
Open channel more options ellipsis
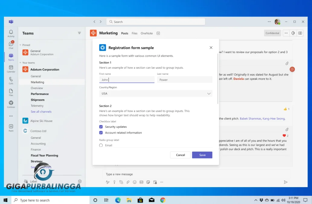click(286, 33)
